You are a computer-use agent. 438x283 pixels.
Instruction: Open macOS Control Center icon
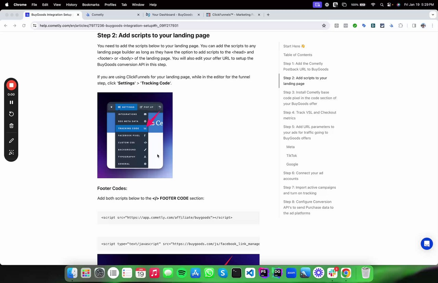coord(390,5)
